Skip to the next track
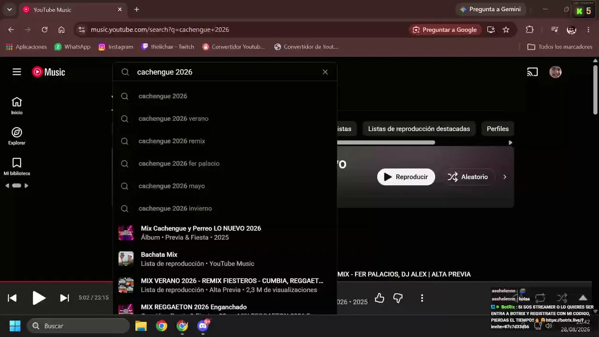Viewport: 599px width, 337px height. [x=65, y=298]
